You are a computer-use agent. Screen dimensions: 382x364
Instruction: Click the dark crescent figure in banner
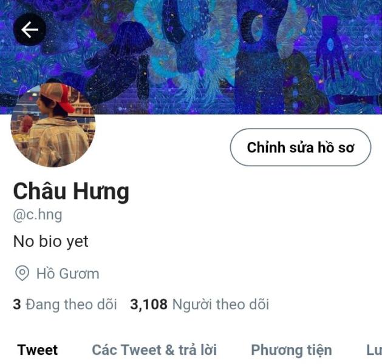pyautogui.click(x=250, y=27)
